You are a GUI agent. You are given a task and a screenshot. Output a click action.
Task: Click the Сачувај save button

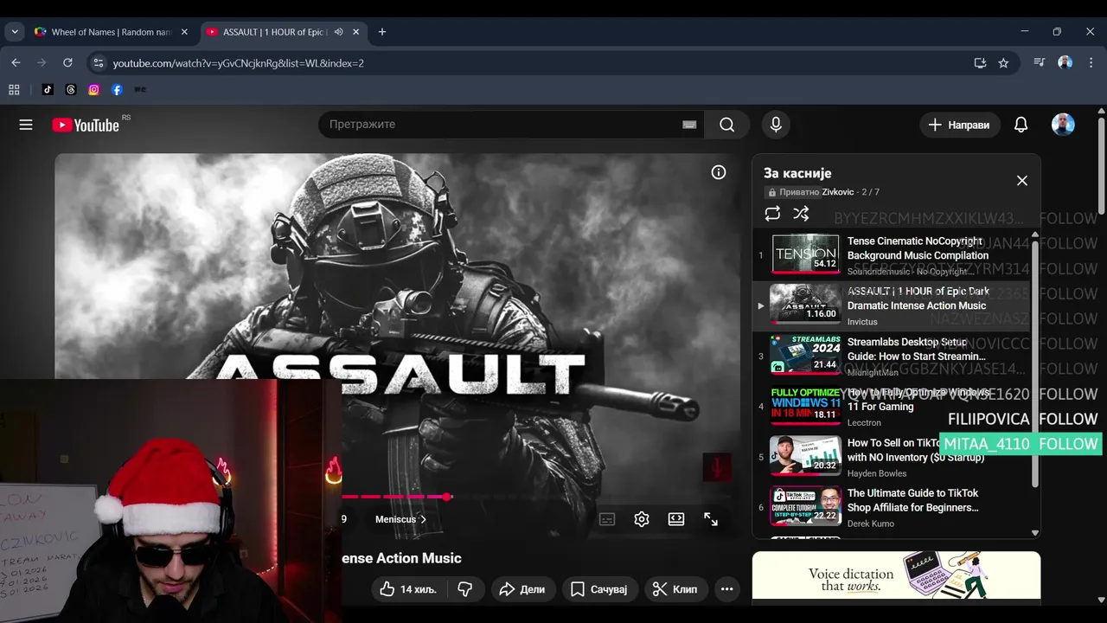tap(599, 589)
